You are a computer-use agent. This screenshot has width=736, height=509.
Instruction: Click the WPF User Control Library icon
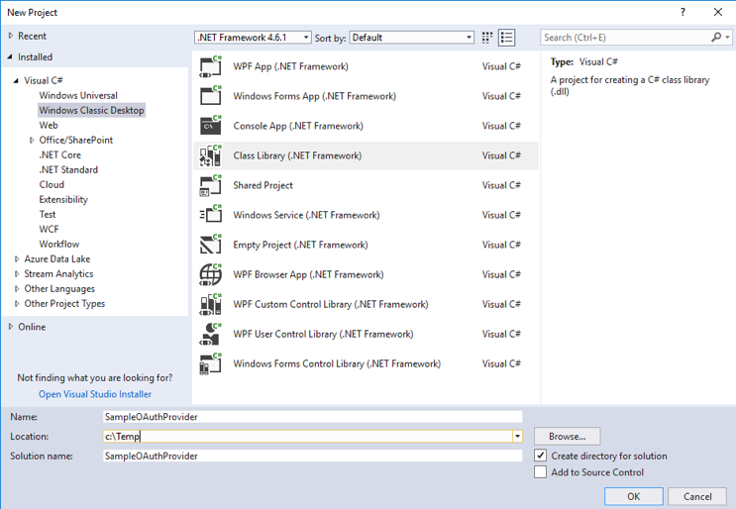click(x=210, y=334)
